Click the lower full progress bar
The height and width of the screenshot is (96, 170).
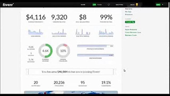pos(96,55)
